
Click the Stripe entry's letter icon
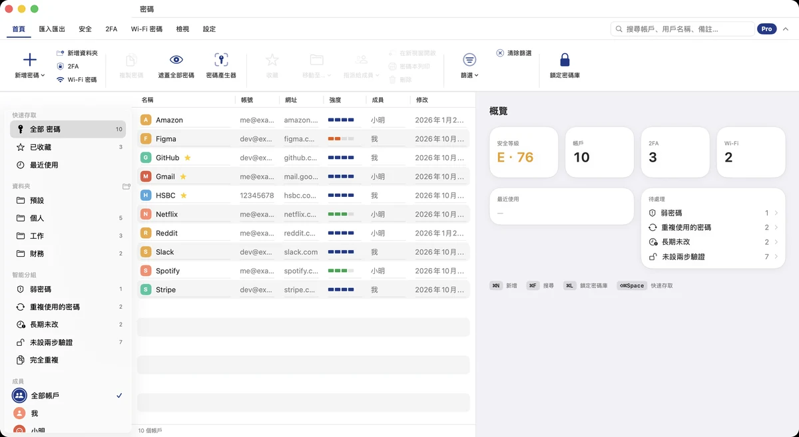(x=146, y=289)
